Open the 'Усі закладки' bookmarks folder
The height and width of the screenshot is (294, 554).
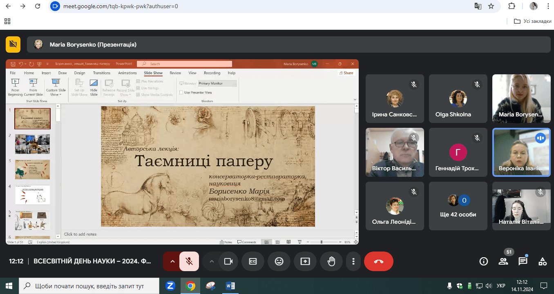coord(533,21)
